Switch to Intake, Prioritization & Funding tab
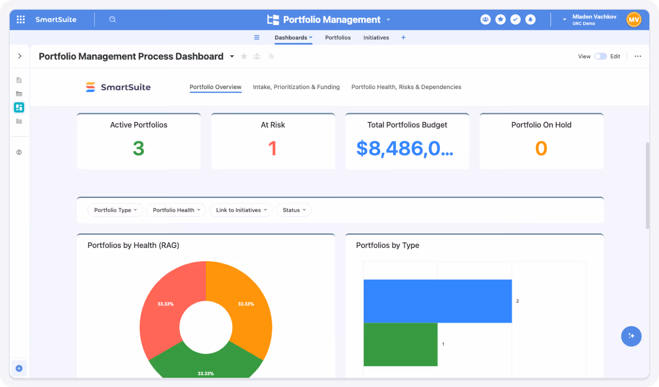 coord(296,87)
